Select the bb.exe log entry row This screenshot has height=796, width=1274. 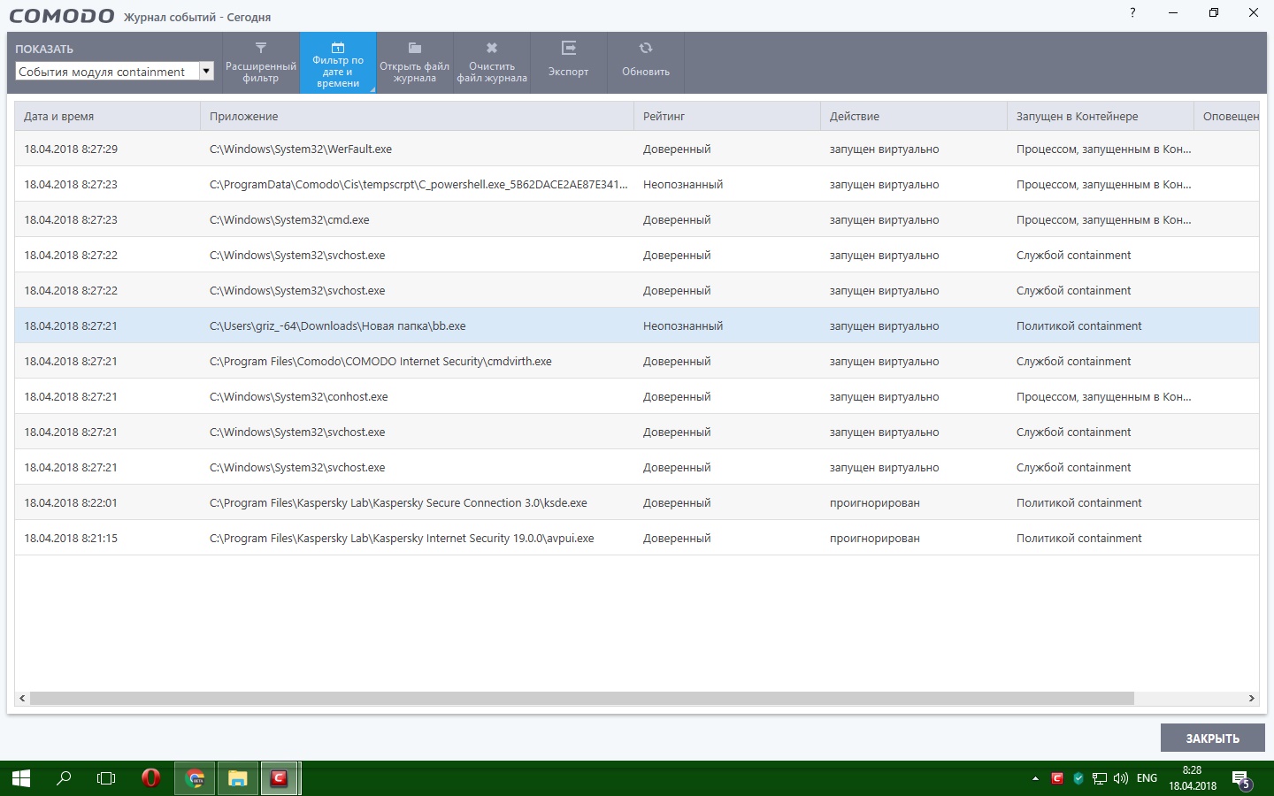pos(337,325)
